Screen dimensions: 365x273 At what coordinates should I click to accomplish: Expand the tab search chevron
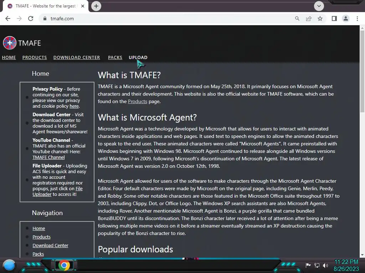coord(319,6)
